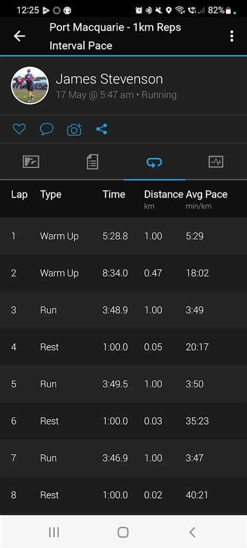Open James Stevenson's profile picture
Image resolution: width=247 pixels, height=548 pixels.
tap(30, 86)
